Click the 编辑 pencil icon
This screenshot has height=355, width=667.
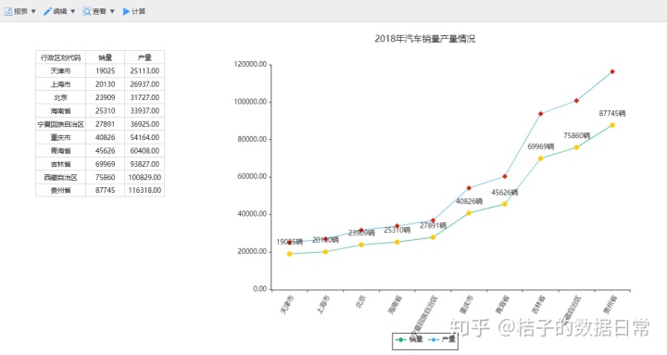click(x=47, y=11)
